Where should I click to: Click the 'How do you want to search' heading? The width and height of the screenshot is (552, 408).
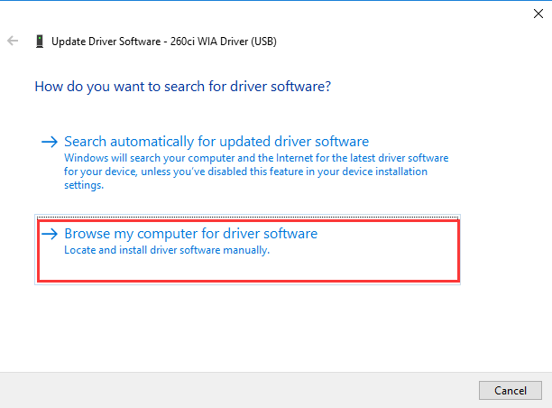(183, 87)
